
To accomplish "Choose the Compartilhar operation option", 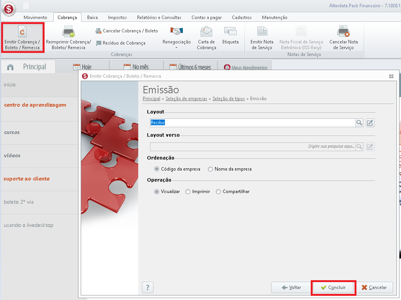I will coord(219,192).
